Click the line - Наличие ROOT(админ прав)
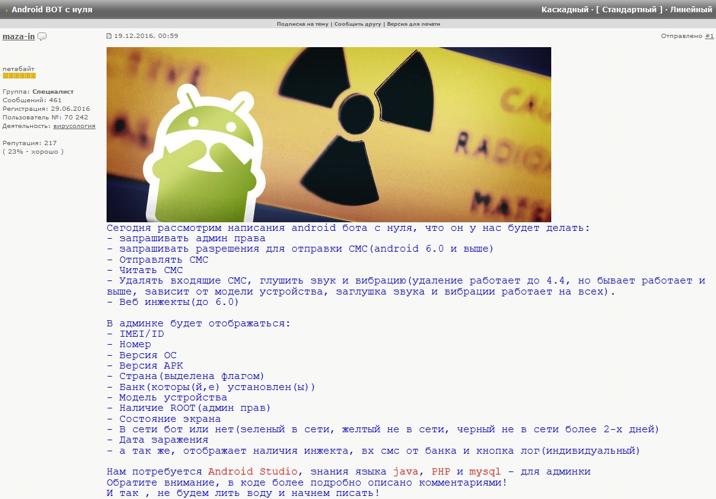The image size is (716, 499). (x=189, y=408)
